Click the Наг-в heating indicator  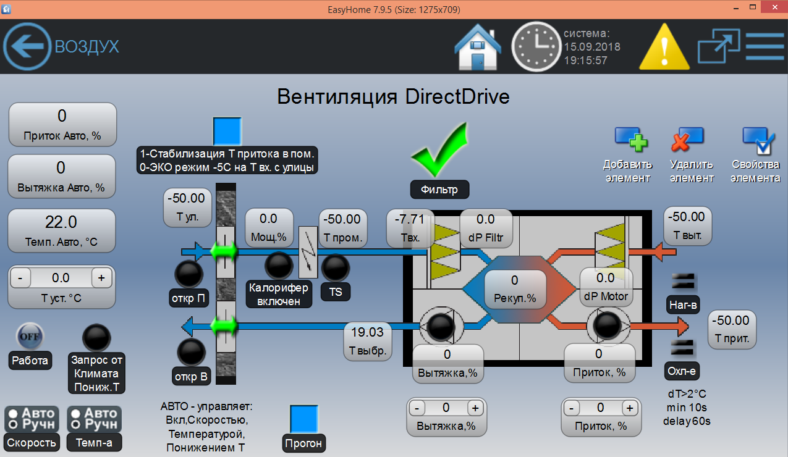click(684, 282)
